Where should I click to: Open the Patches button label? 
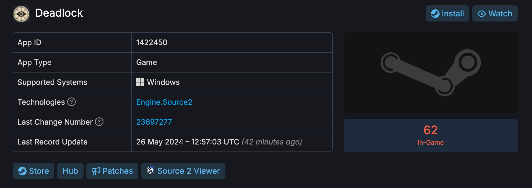[x=118, y=171]
